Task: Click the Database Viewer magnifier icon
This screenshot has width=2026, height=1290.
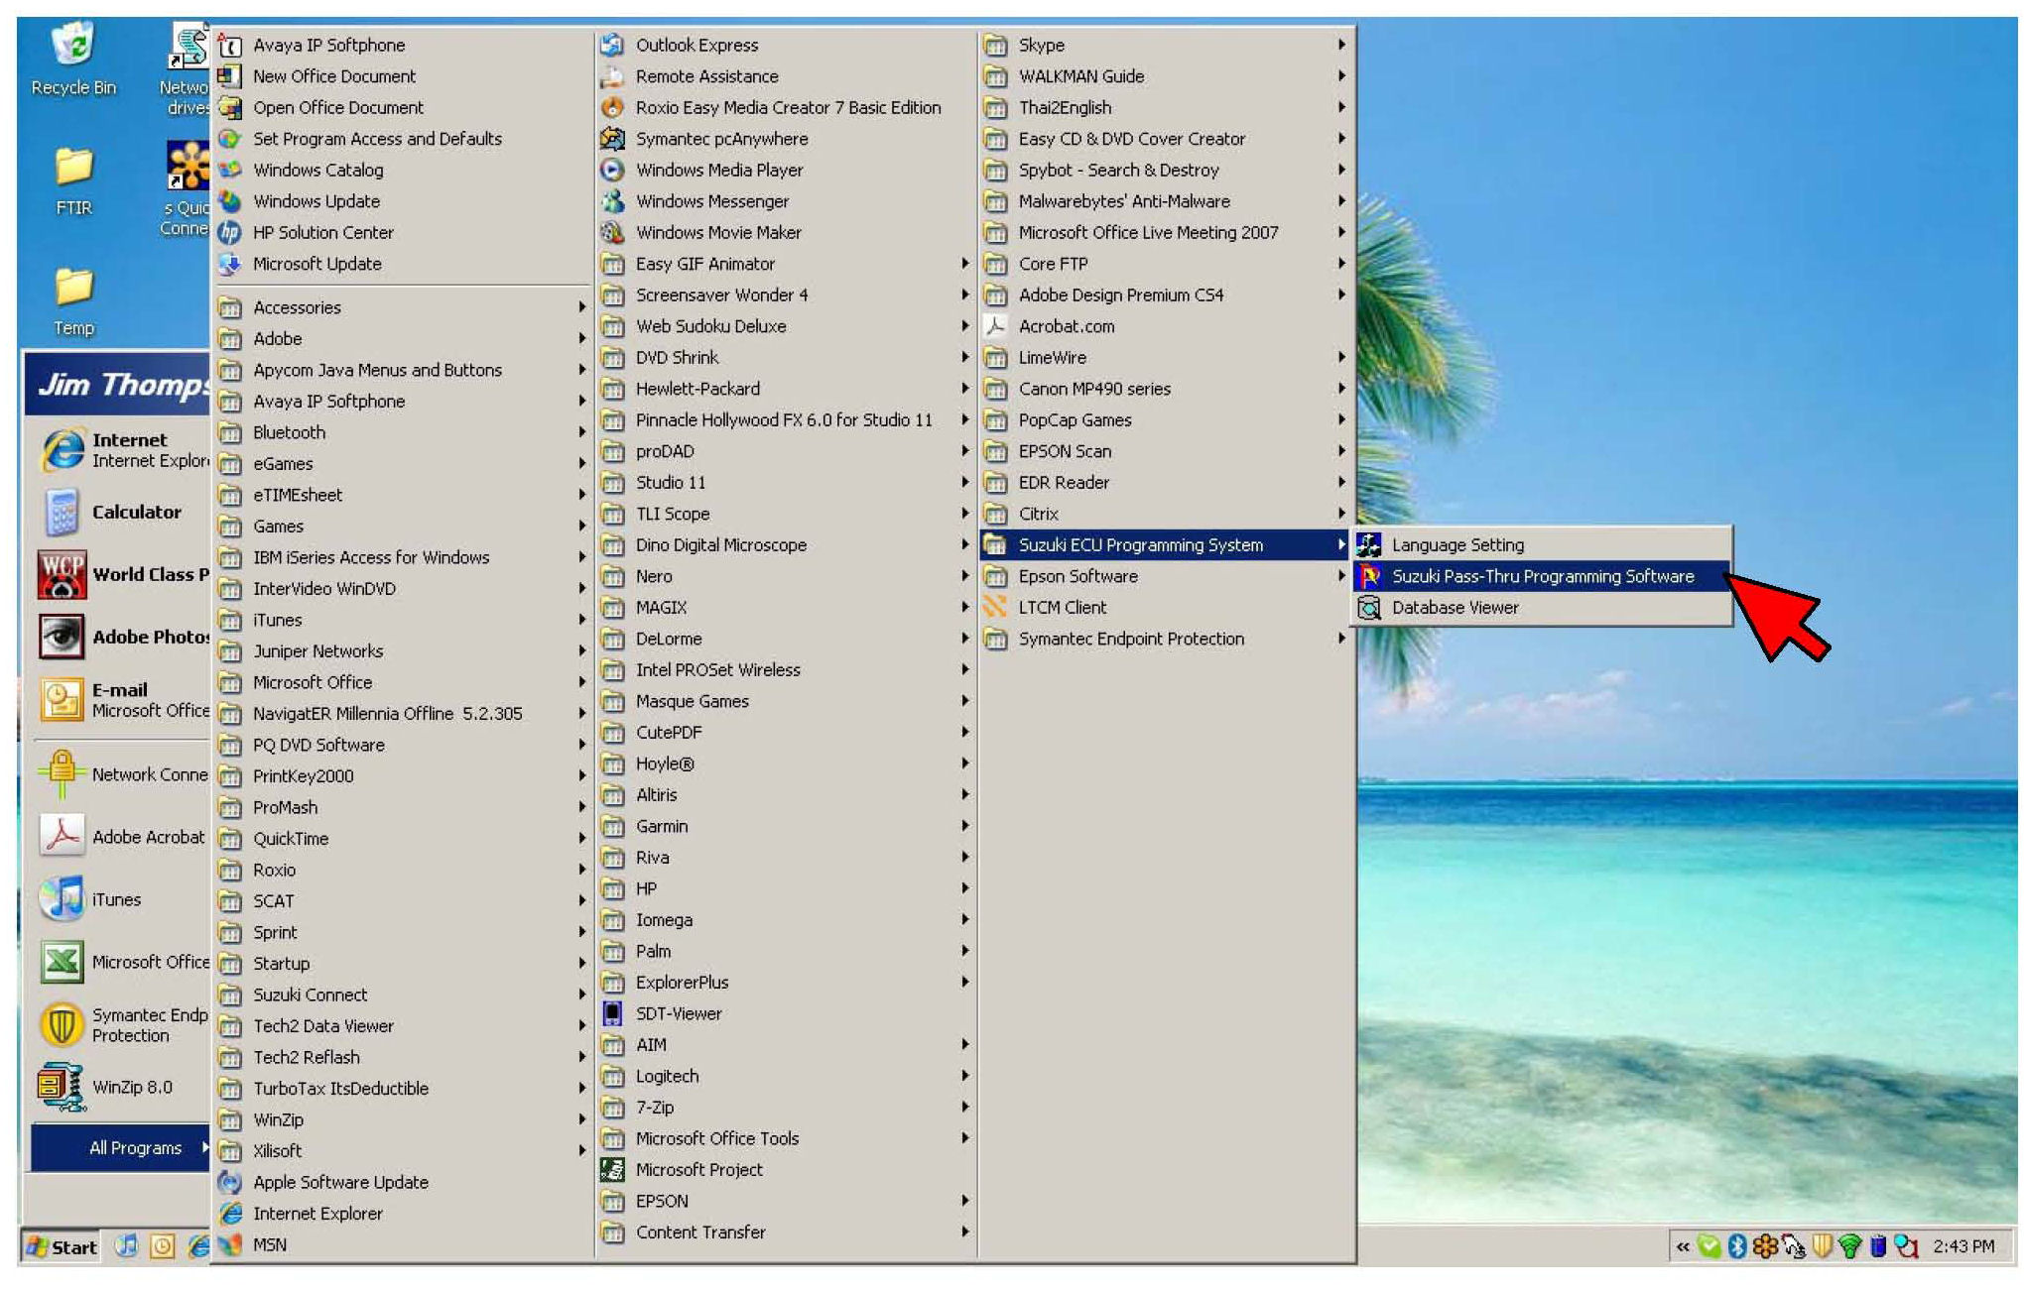Action: 1369,608
